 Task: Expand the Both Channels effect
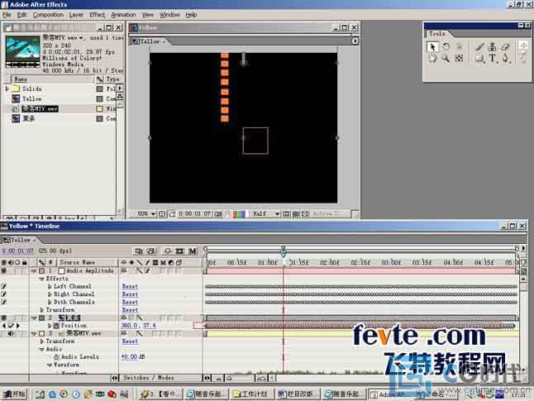pos(50,303)
